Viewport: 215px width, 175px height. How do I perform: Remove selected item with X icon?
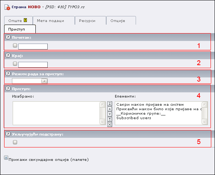coord(110,125)
